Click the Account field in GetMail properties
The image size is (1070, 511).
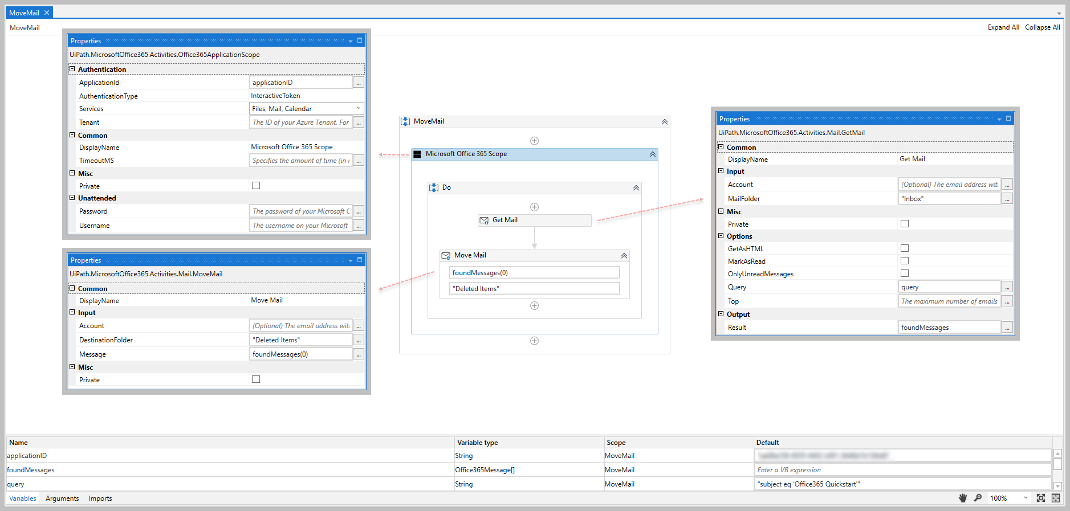click(x=950, y=185)
